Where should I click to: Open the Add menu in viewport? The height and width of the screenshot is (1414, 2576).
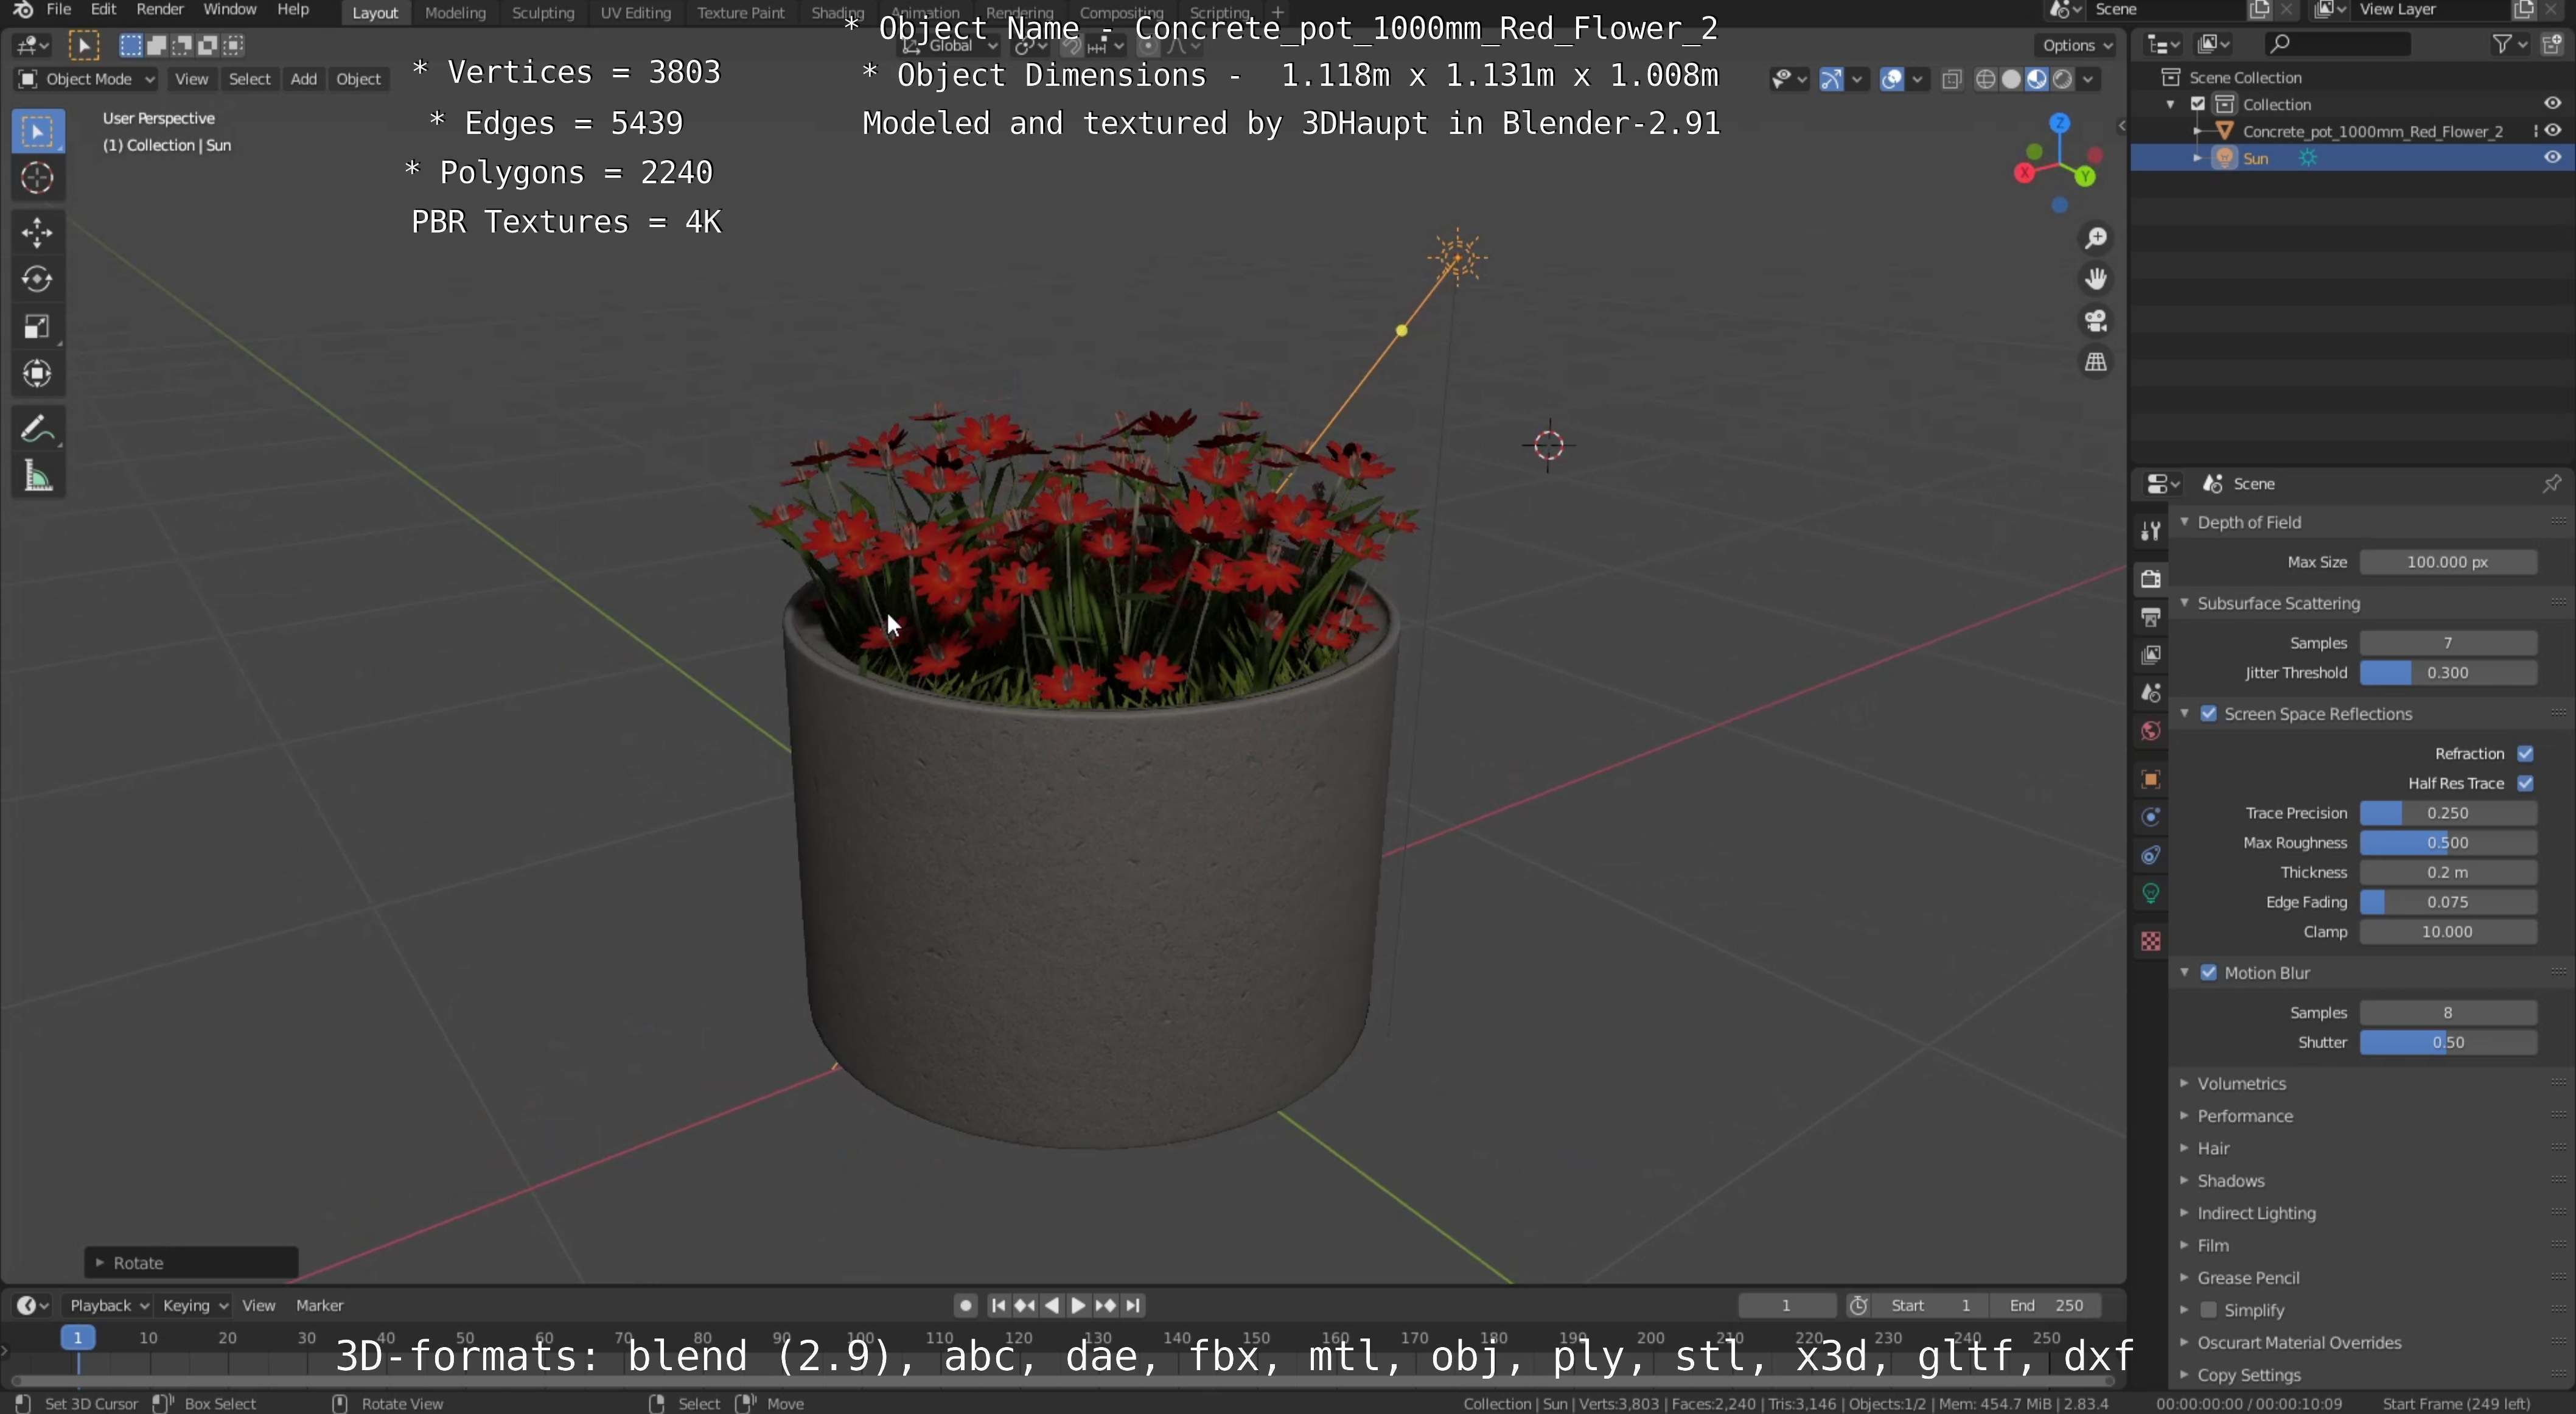303,79
